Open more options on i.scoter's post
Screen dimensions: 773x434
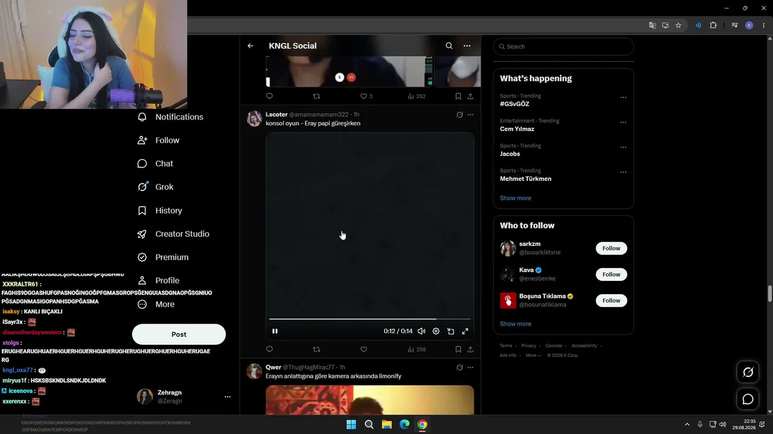(x=470, y=115)
